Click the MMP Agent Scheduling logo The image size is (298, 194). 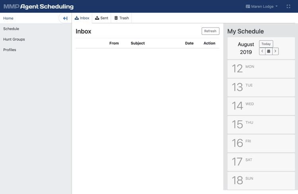[39, 6]
